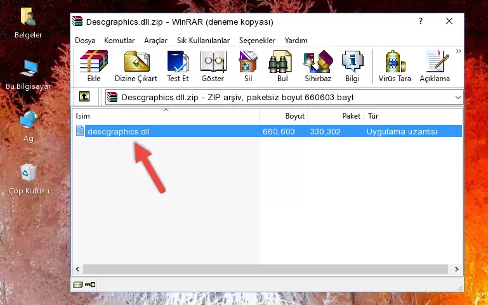Click the horizontal scrollbar left arrow

77,269
